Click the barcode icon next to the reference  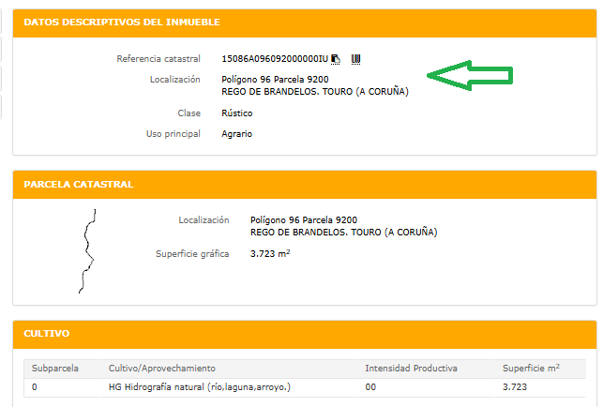tap(355, 59)
